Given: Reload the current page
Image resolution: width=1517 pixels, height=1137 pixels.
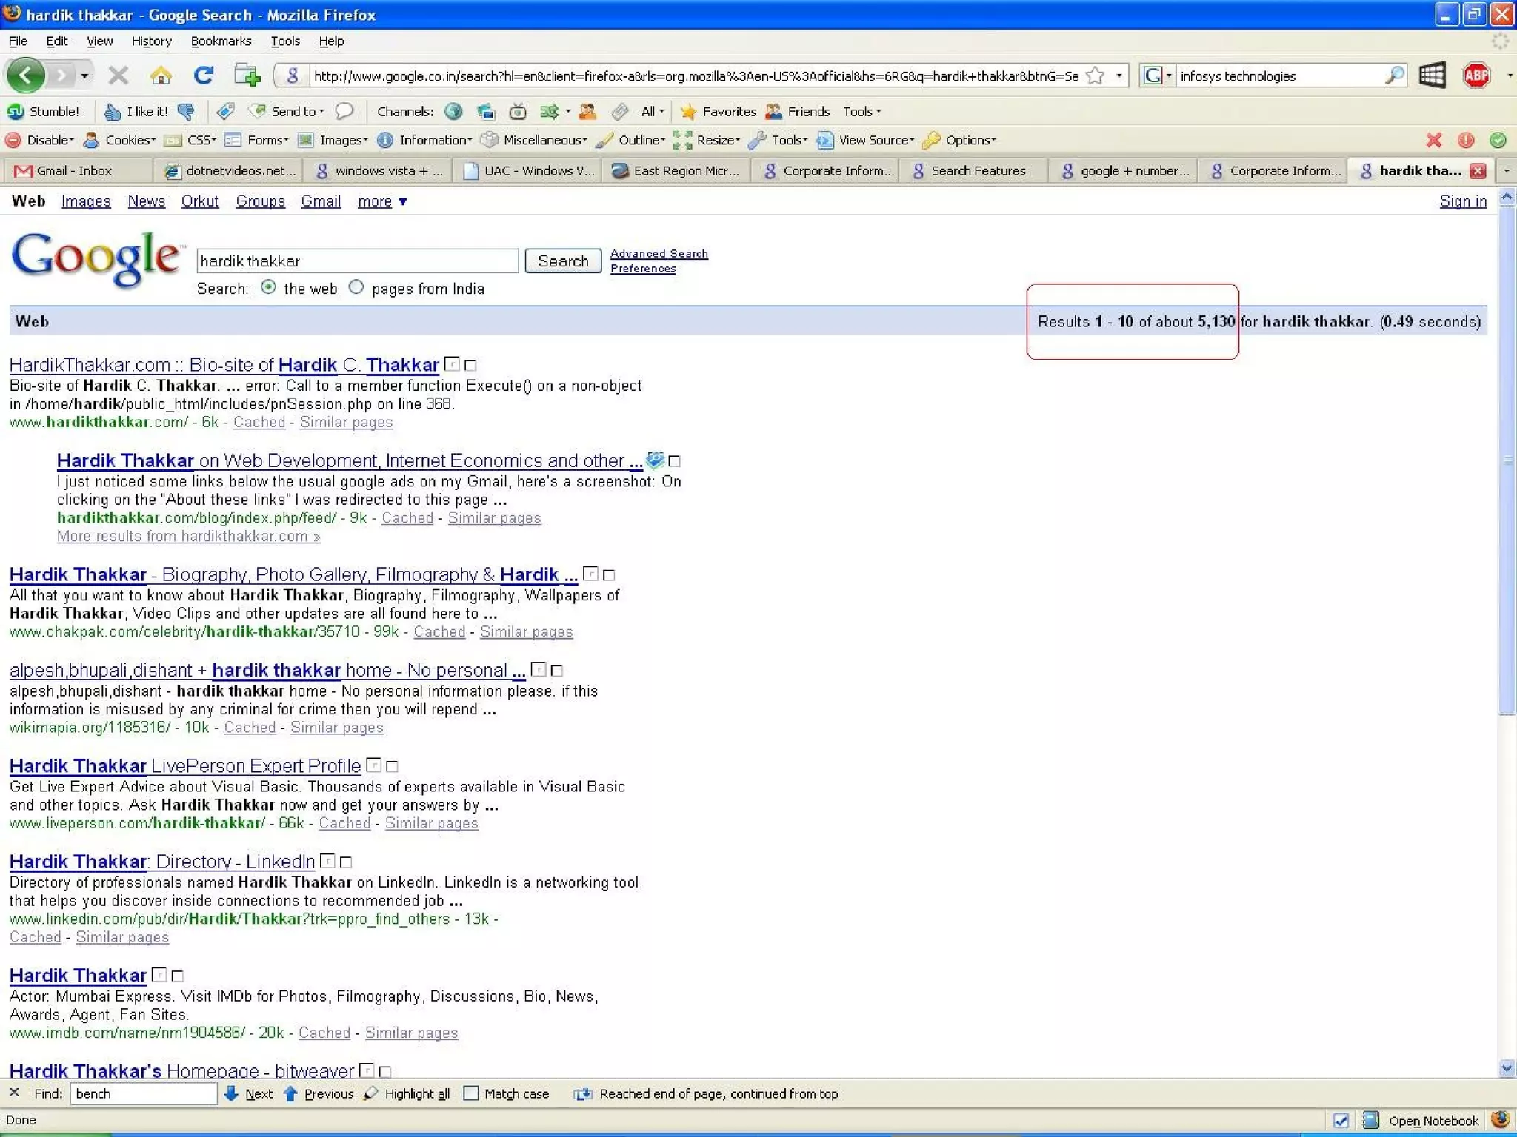Looking at the screenshot, I should point(203,76).
